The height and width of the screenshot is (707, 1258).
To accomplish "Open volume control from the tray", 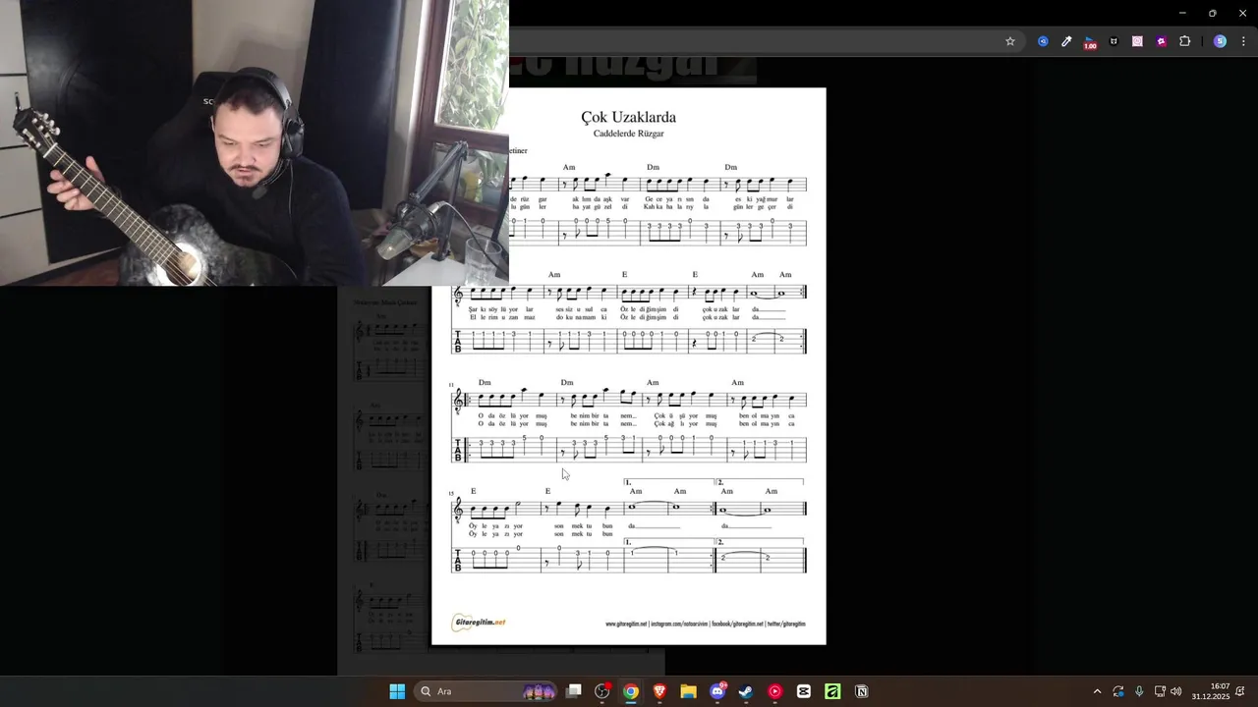I will click(1176, 691).
